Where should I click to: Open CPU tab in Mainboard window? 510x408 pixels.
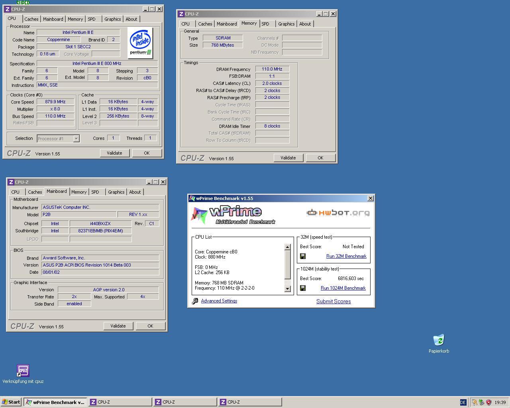pos(16,192)
